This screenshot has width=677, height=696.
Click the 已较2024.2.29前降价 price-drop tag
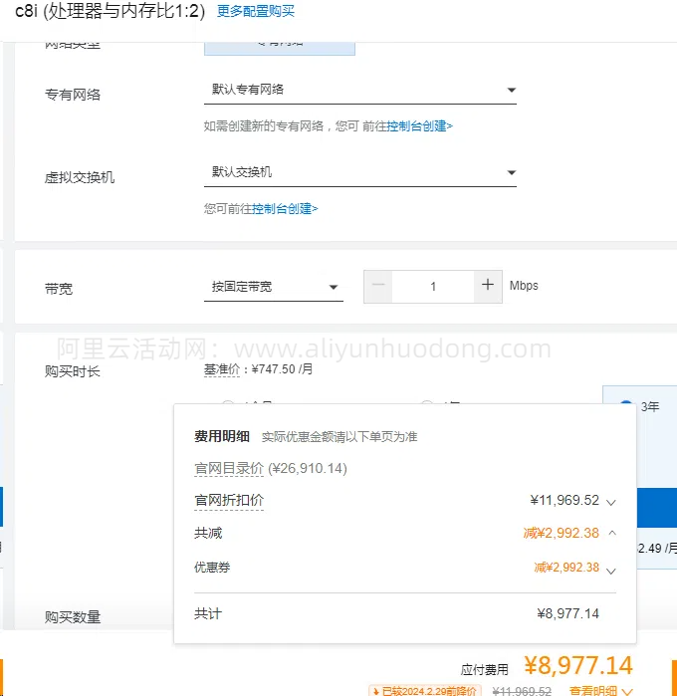tap(425, 690)
